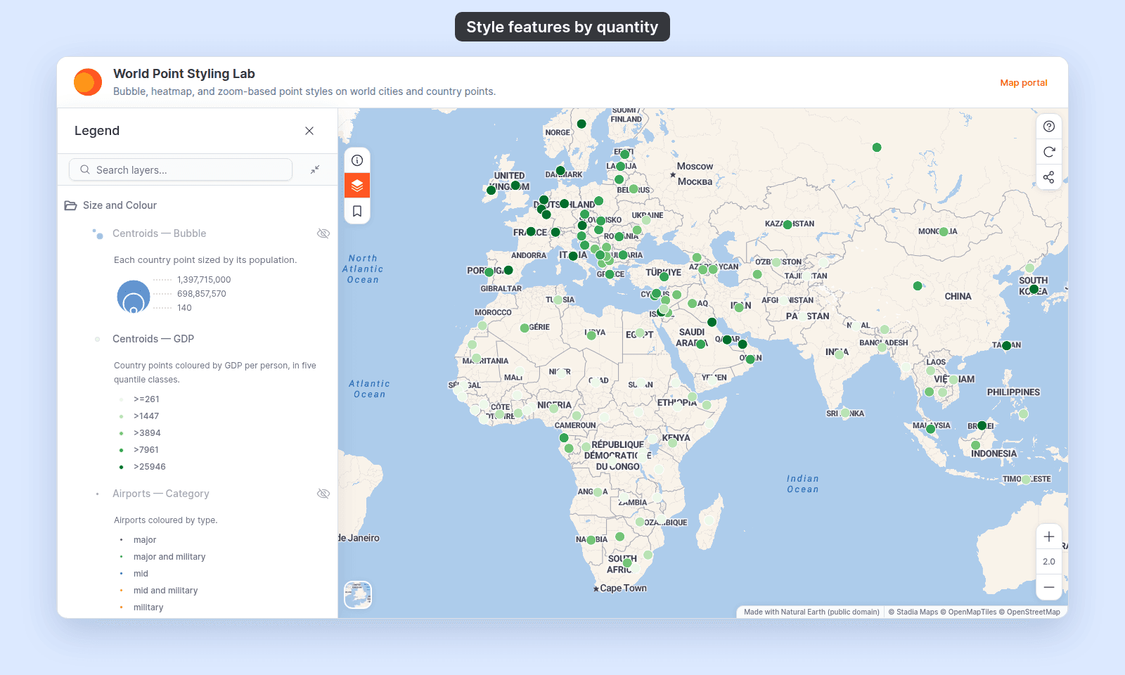
Task: Zoom in with the plus button
Action: coord(1049,536)
